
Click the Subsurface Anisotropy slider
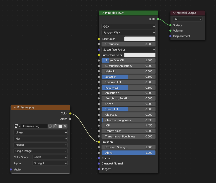click(x=128, y=66)
